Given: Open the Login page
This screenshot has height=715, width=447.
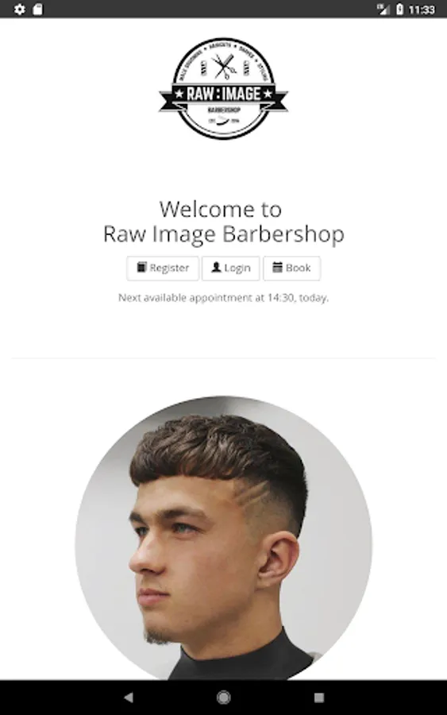Looking at the screenshot, I should point(230,269).
